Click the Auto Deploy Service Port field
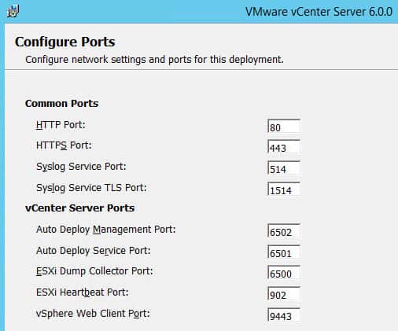Screen dimensions: 398x331 pyautogui.click(x=284, y=252)
